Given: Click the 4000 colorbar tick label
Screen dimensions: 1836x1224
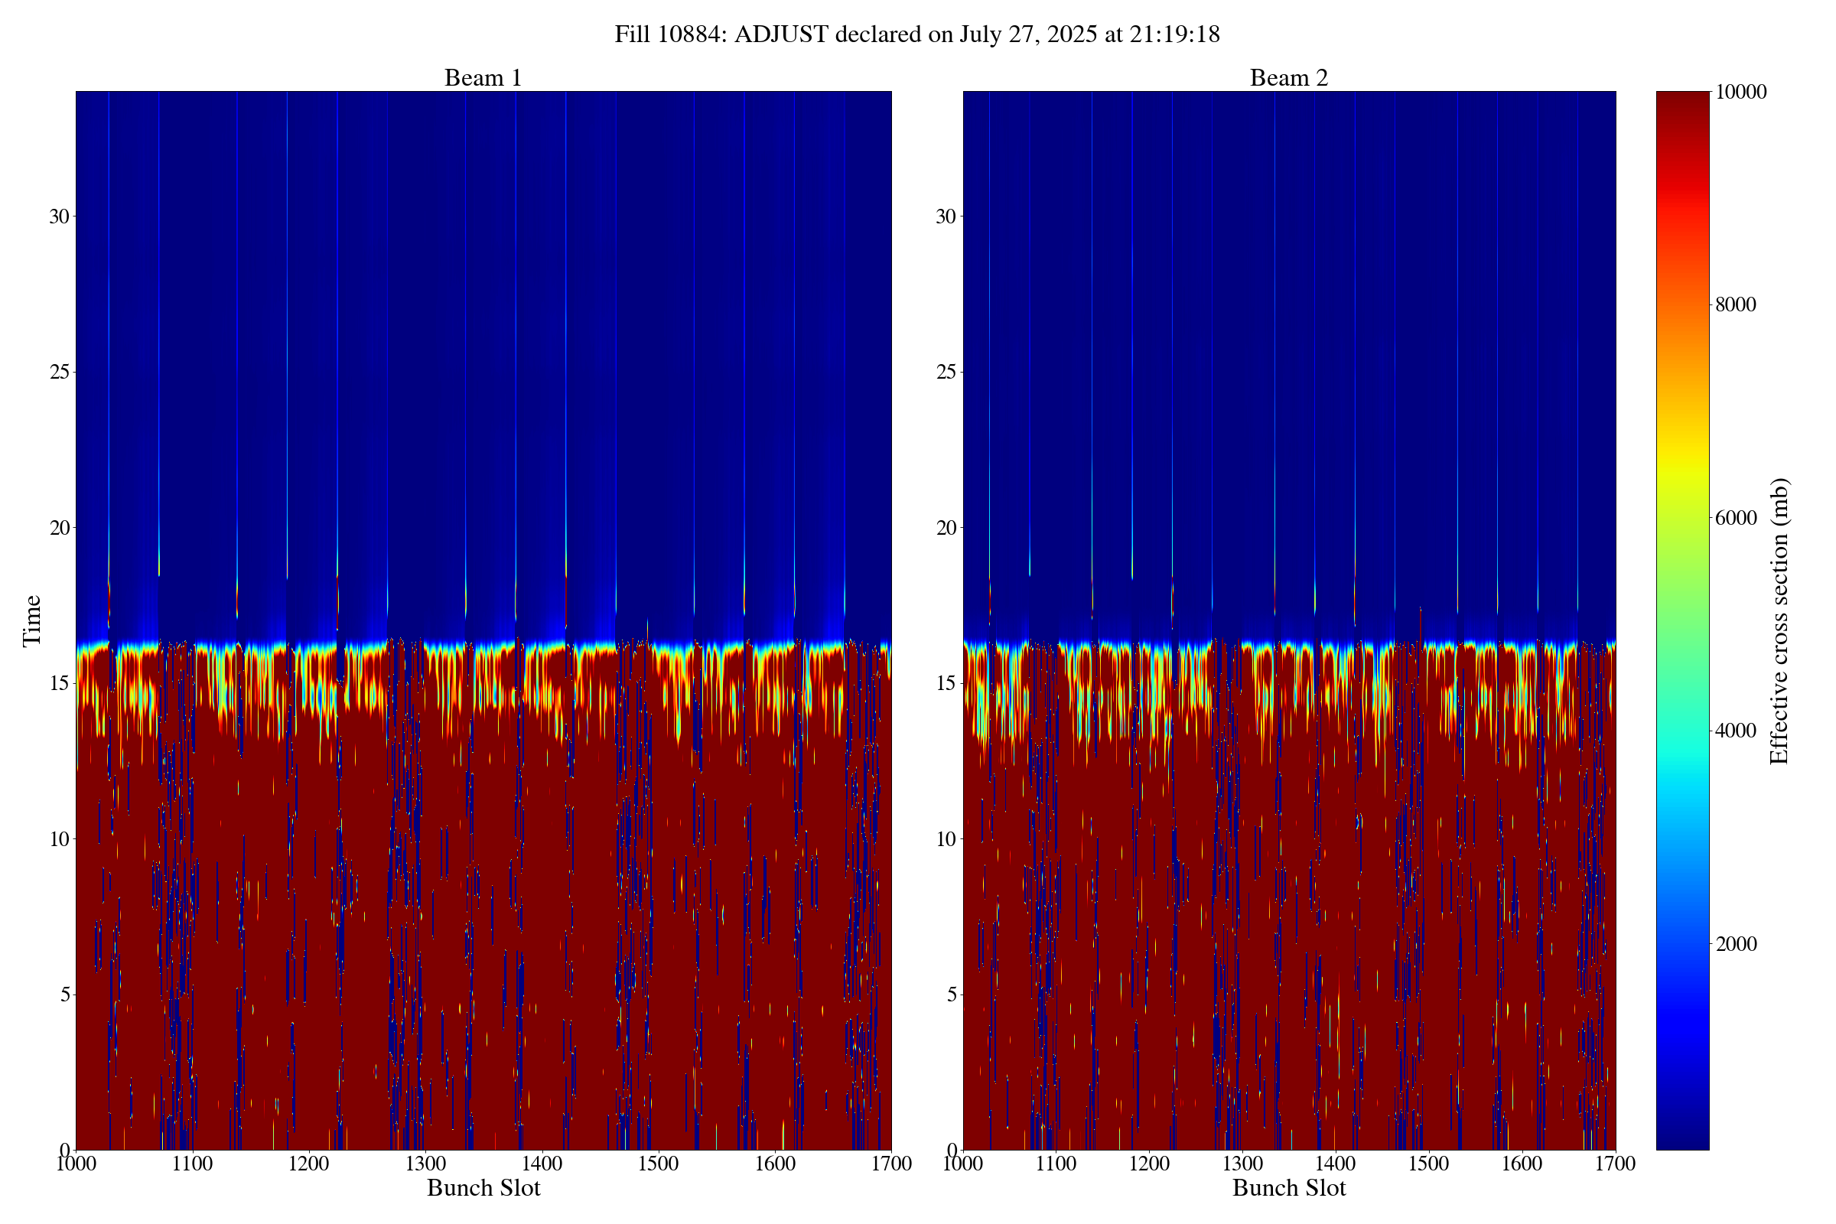Looking at the screenshot, I should click(1735, 731).
